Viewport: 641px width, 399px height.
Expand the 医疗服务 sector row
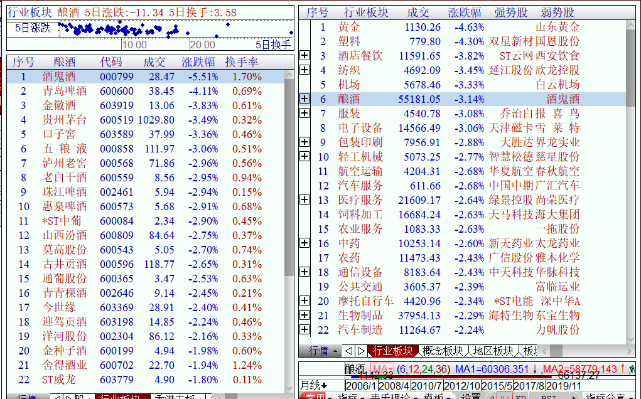pos(304,199)
